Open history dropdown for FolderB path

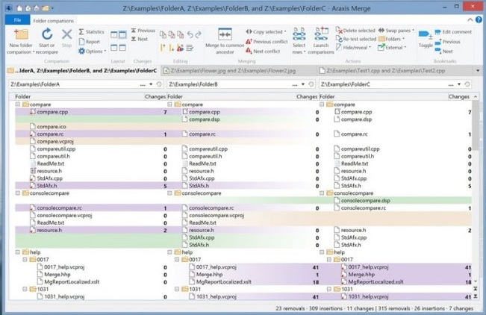[x=303, y=84]
